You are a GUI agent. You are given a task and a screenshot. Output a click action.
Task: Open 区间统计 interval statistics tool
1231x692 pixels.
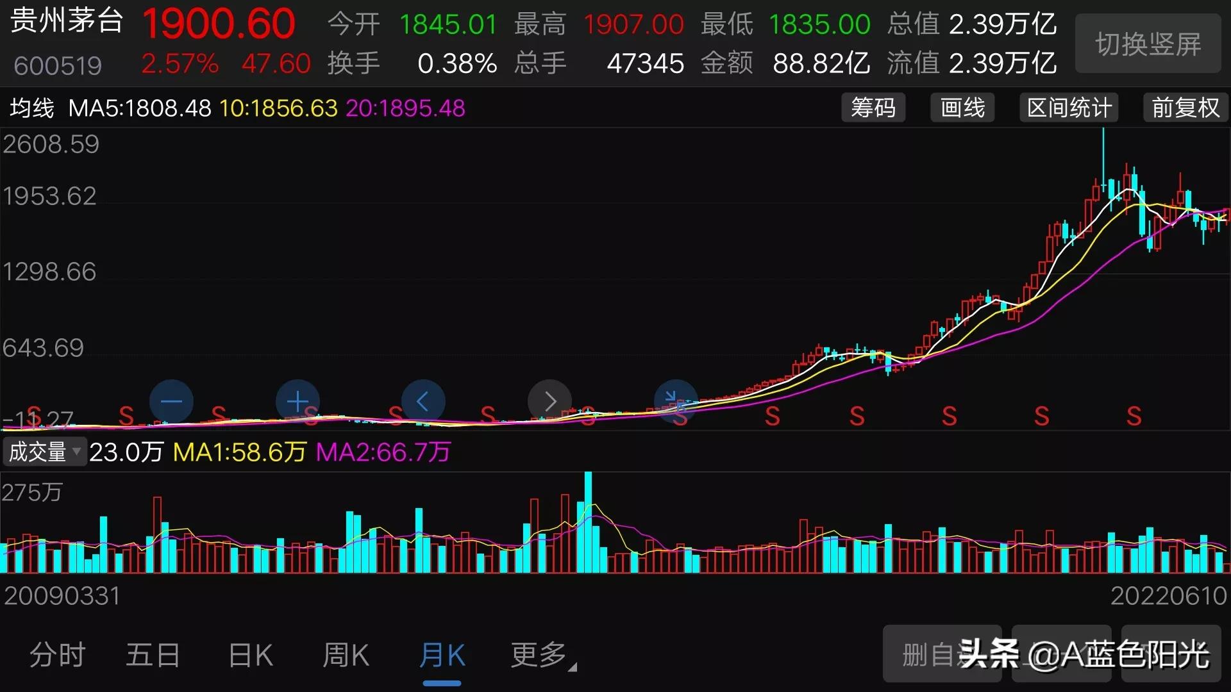(1068, 108)
